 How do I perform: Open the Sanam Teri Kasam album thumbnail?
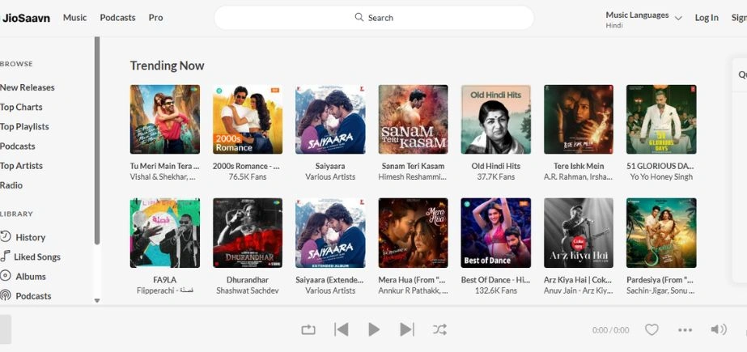pos(413,120)
